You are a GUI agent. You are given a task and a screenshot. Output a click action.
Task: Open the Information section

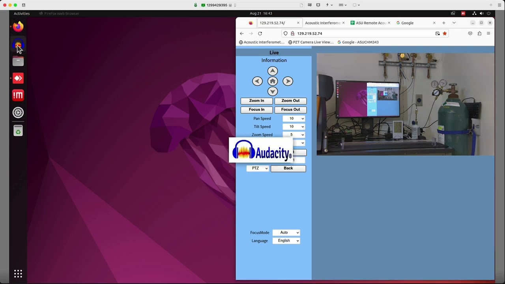tap(274, 60)
